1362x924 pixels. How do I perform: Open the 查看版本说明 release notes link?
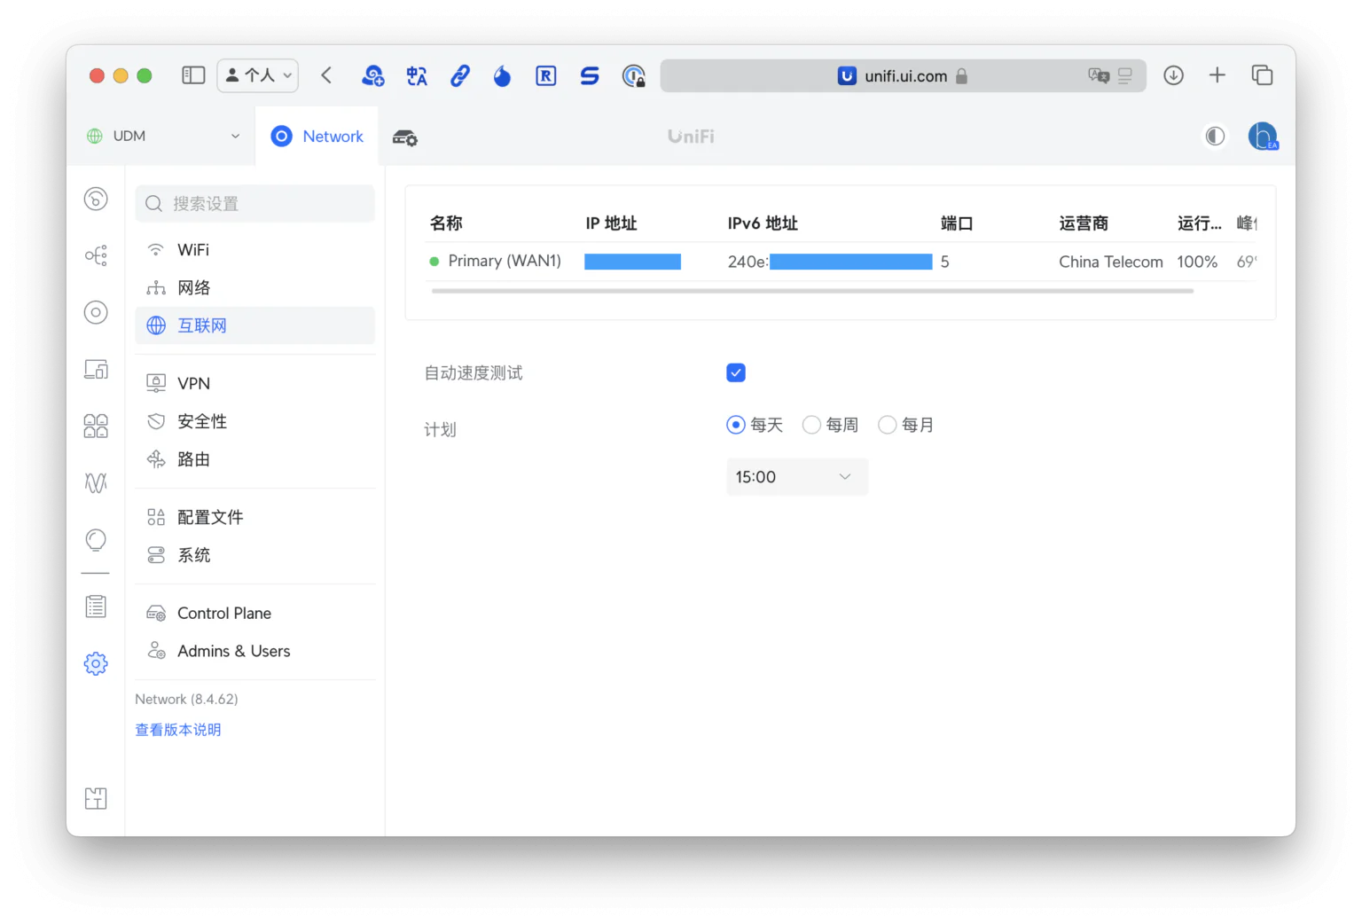pos(178,730)
